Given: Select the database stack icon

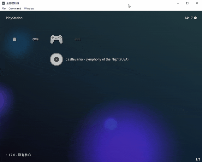Looking at the screenshot, I should click(15, 39).
